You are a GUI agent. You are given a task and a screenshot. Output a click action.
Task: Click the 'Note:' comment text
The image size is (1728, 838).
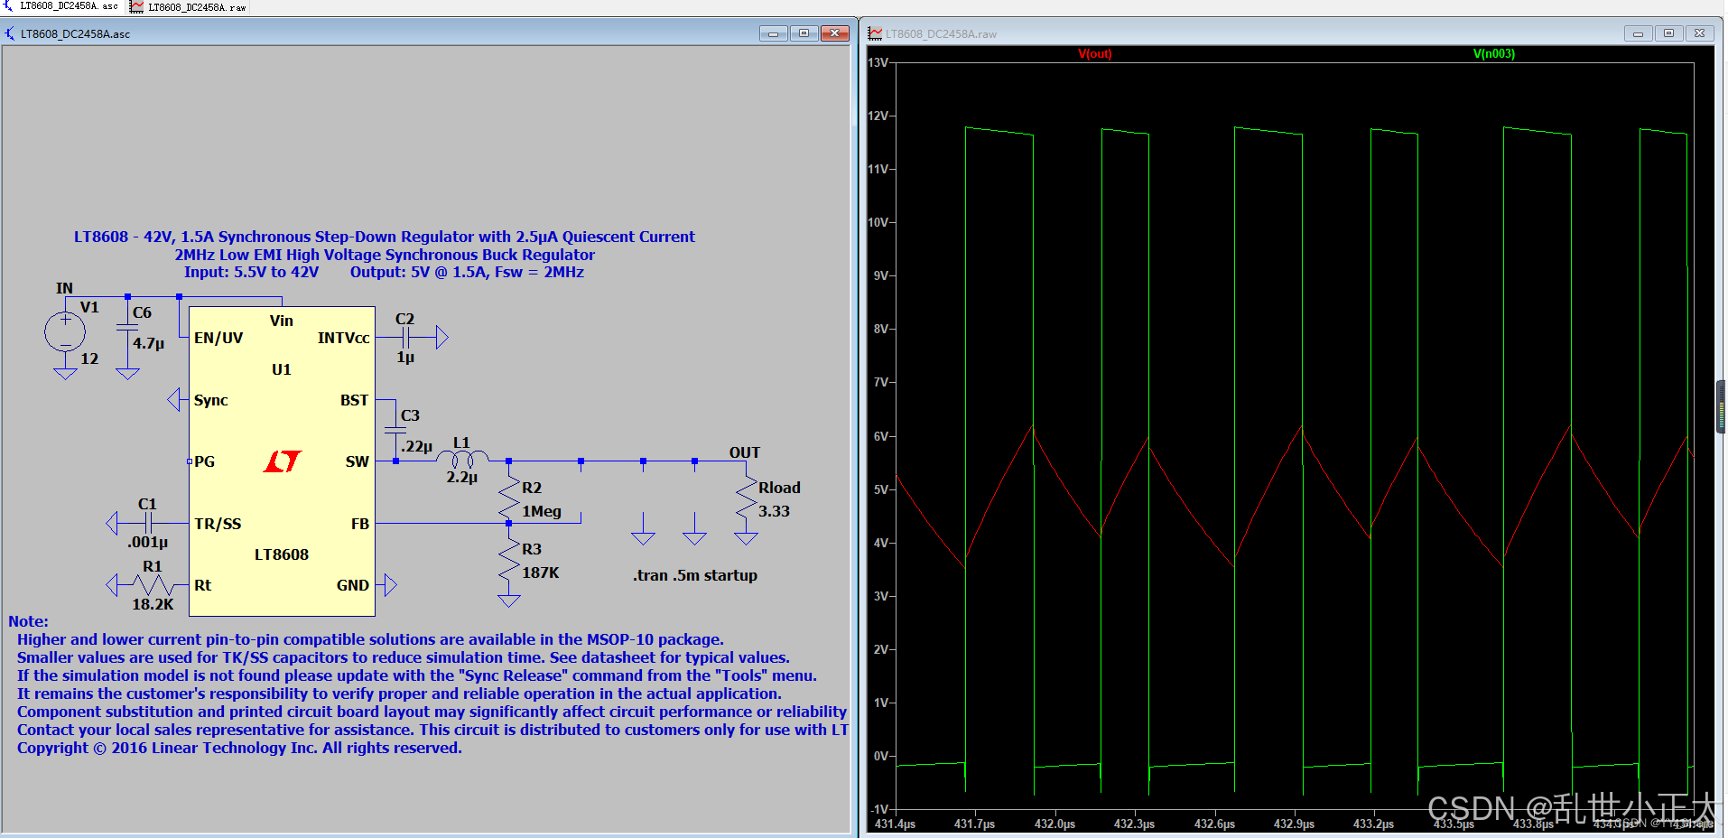click(28, 621)
